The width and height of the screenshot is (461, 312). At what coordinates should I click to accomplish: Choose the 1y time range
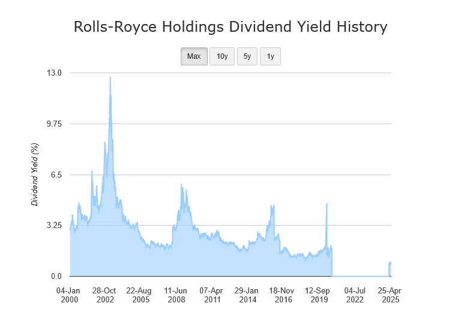tap(270, 56)
